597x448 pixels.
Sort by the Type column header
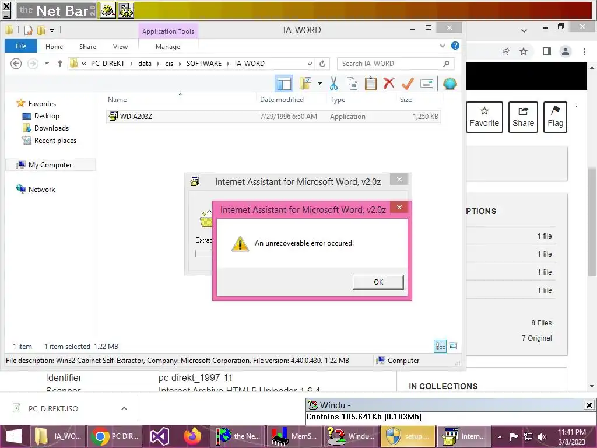pos(361,100)
